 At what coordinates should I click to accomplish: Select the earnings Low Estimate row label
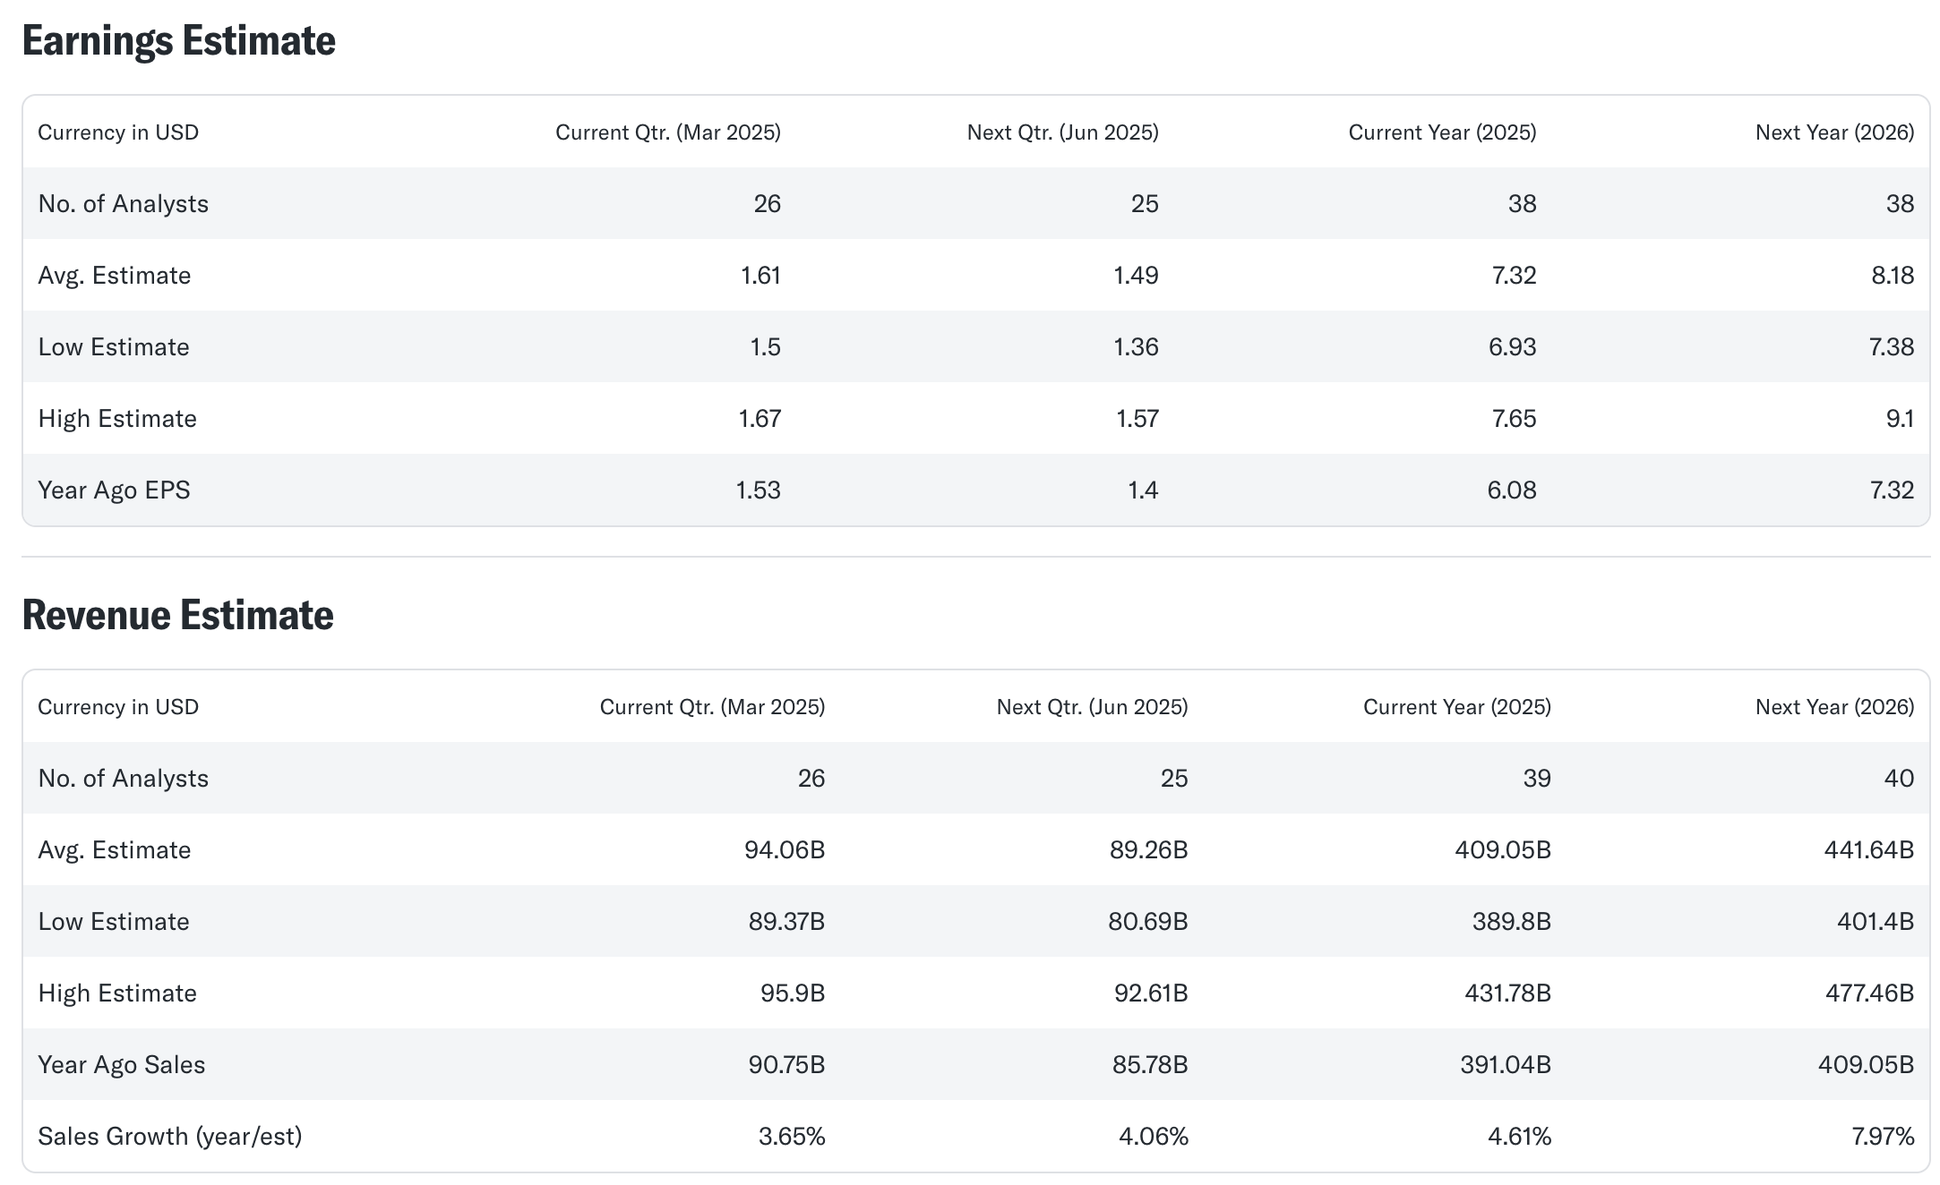tap(113, 347)
